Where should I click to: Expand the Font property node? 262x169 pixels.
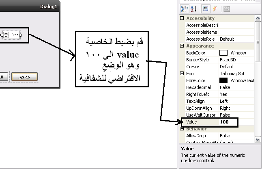[x=182, y=74]
